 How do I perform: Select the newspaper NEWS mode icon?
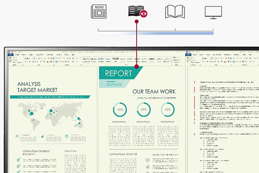[x=99, y=12]
